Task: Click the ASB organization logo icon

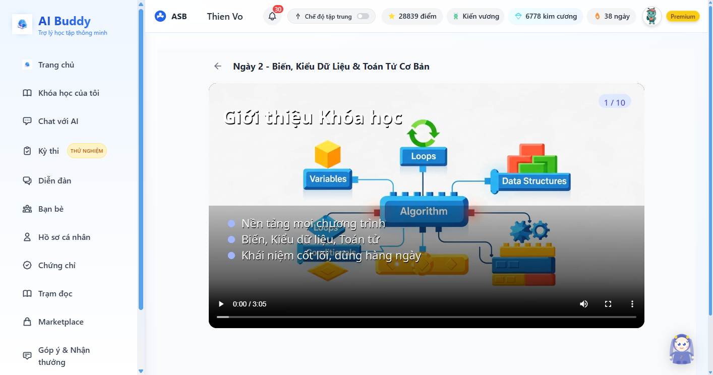Action: 160,16
